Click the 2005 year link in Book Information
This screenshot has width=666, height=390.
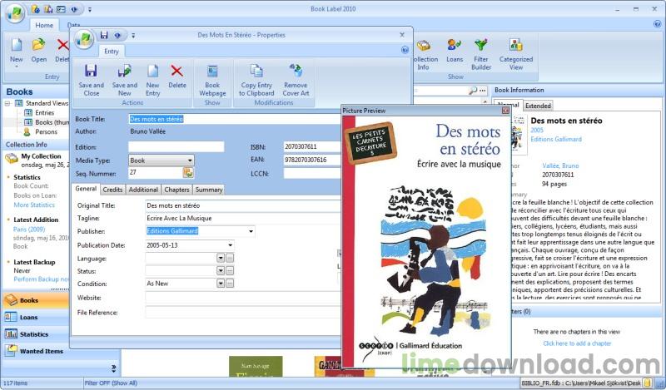pos(537,131)
